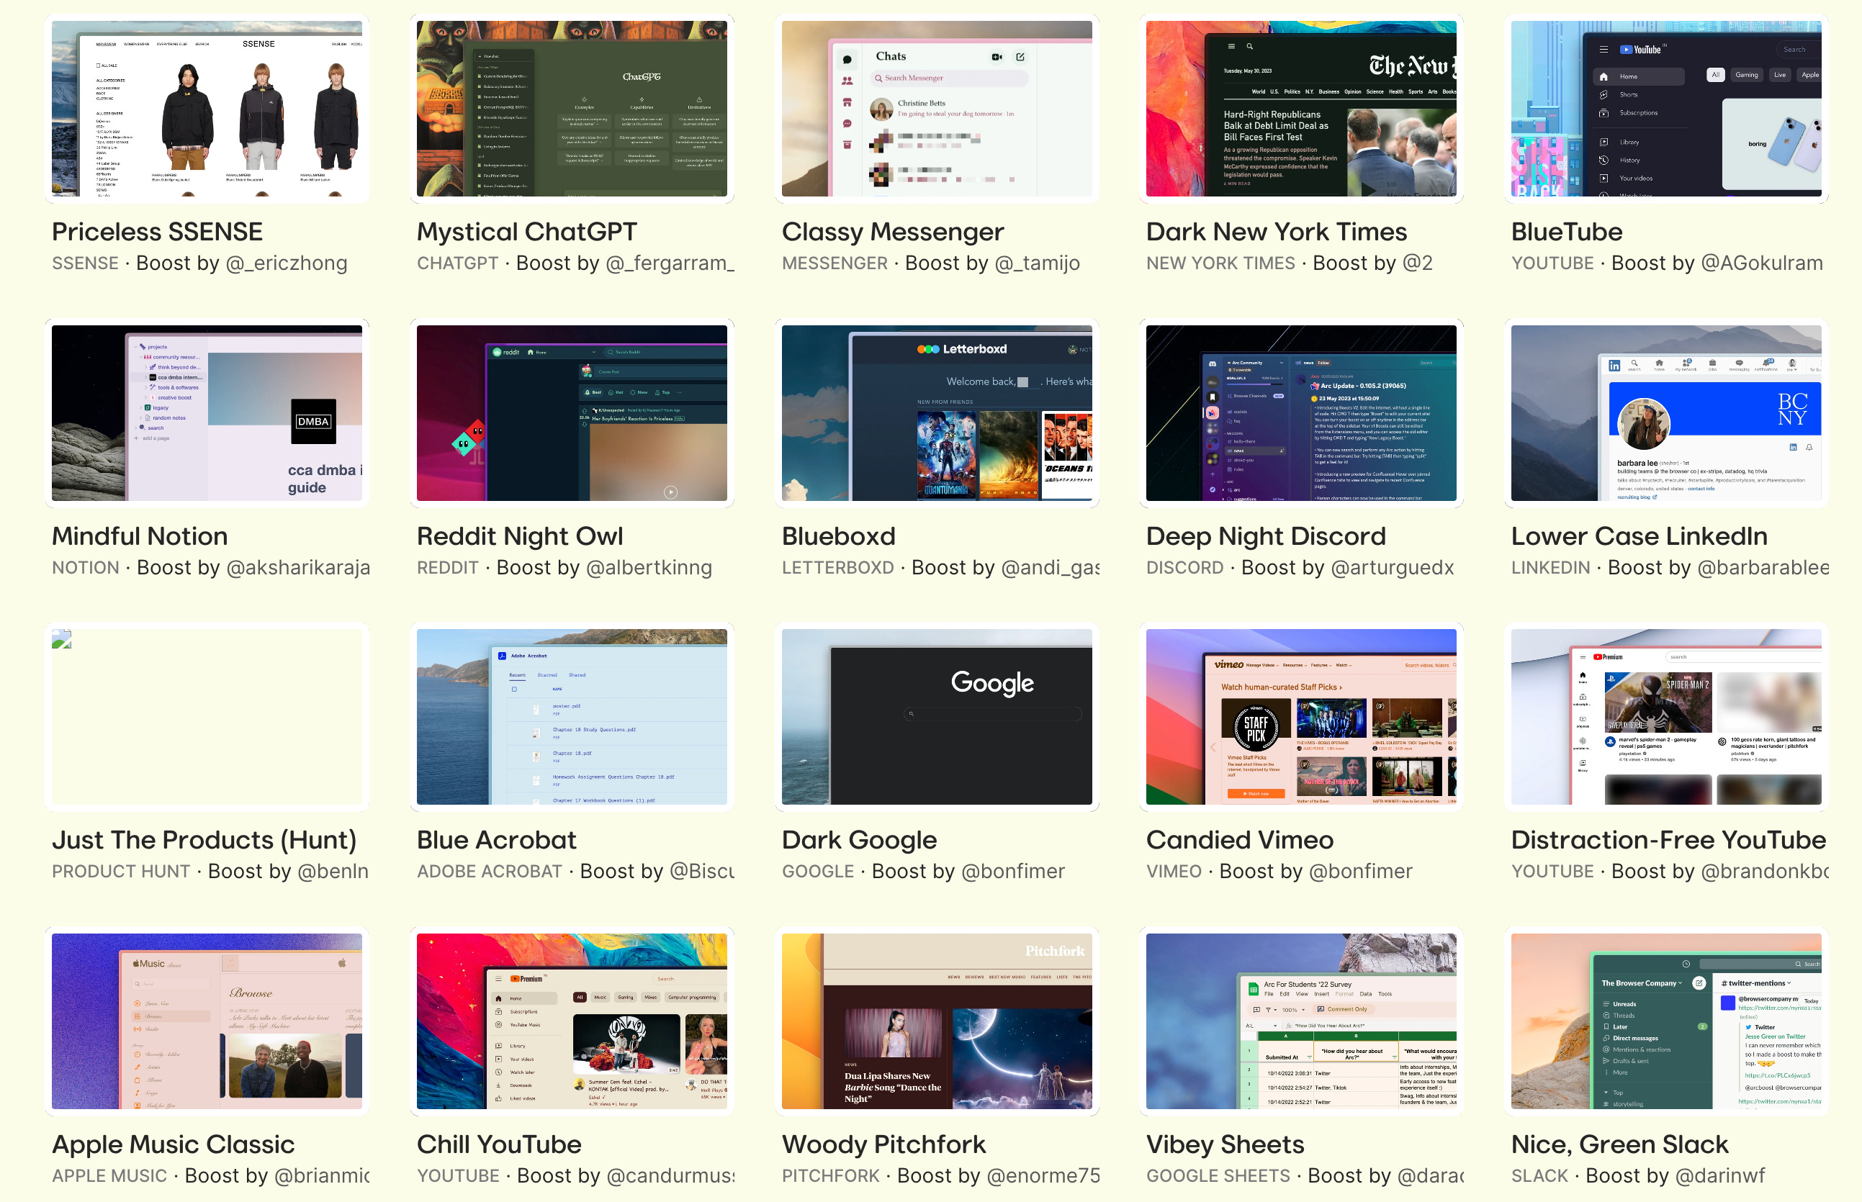Open the hamburger menu in Chill YouTube
Image resolution: width=1862 pixels, height=1202 pixels.
pyautogui.click(x=498, y=979)
